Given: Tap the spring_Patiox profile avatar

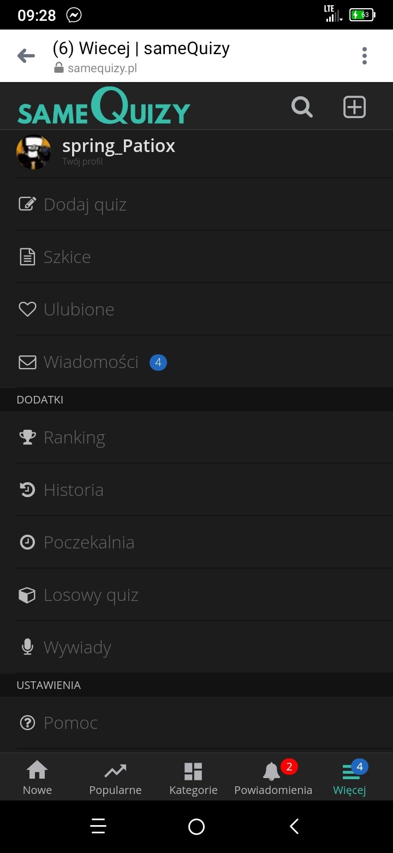Looking at the screenshot, I should point(34,152).
